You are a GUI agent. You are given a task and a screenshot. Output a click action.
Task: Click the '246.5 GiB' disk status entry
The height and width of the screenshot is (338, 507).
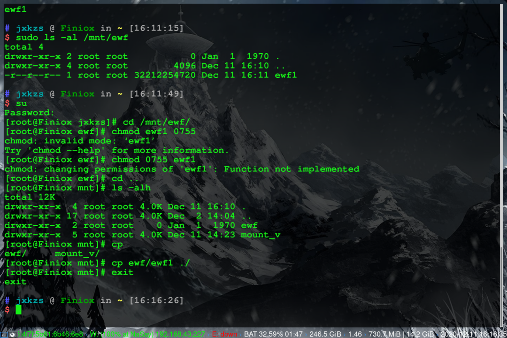[x=325, y=334]
